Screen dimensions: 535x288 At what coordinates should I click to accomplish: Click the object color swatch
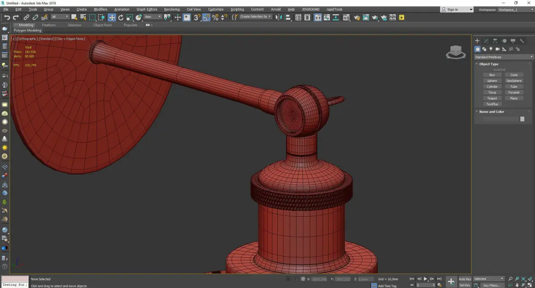[522, 119]
